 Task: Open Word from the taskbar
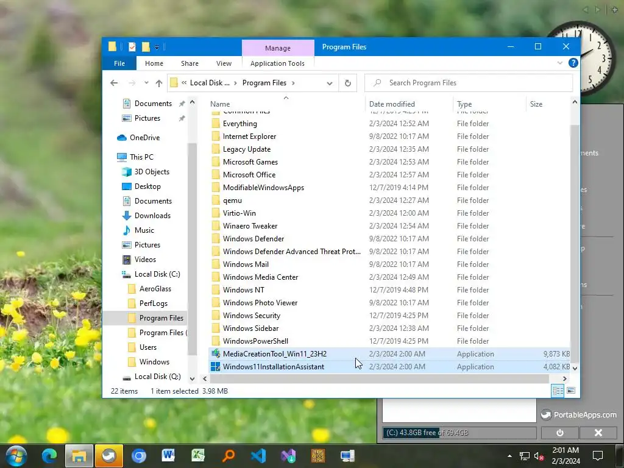point(168,456)
